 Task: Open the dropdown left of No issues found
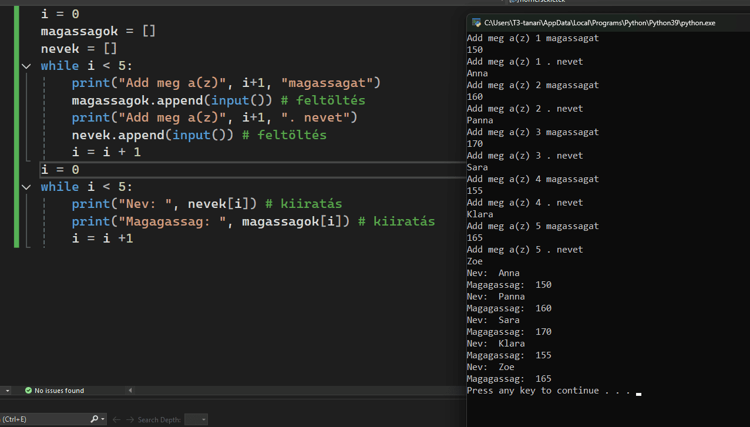coord(7,391)
